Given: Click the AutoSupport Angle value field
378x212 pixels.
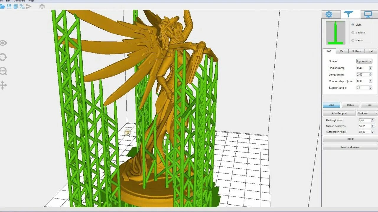Looking at the screenshot, I should click(364, 132).
